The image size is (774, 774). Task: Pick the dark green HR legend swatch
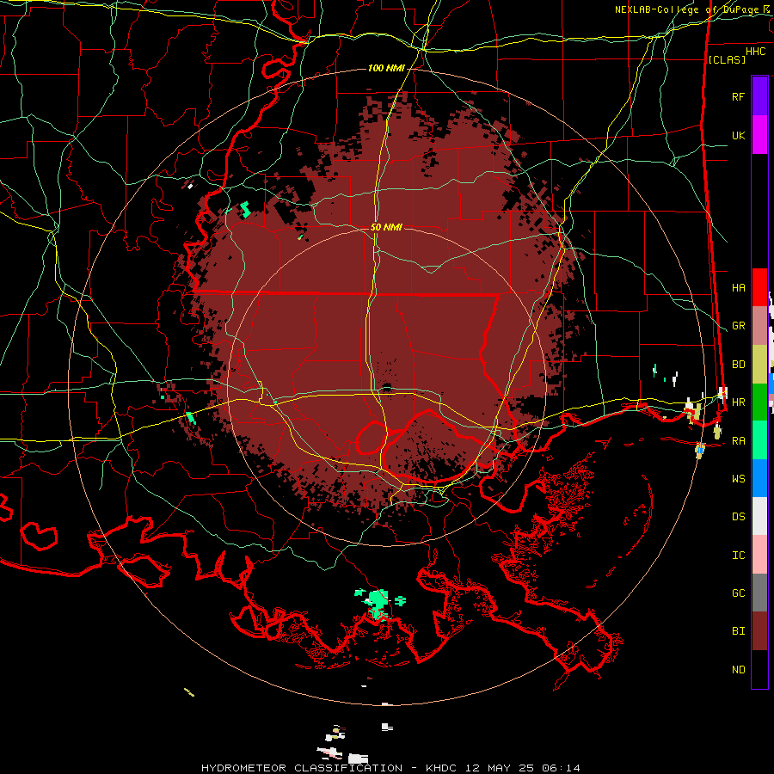tap(759, 402)
